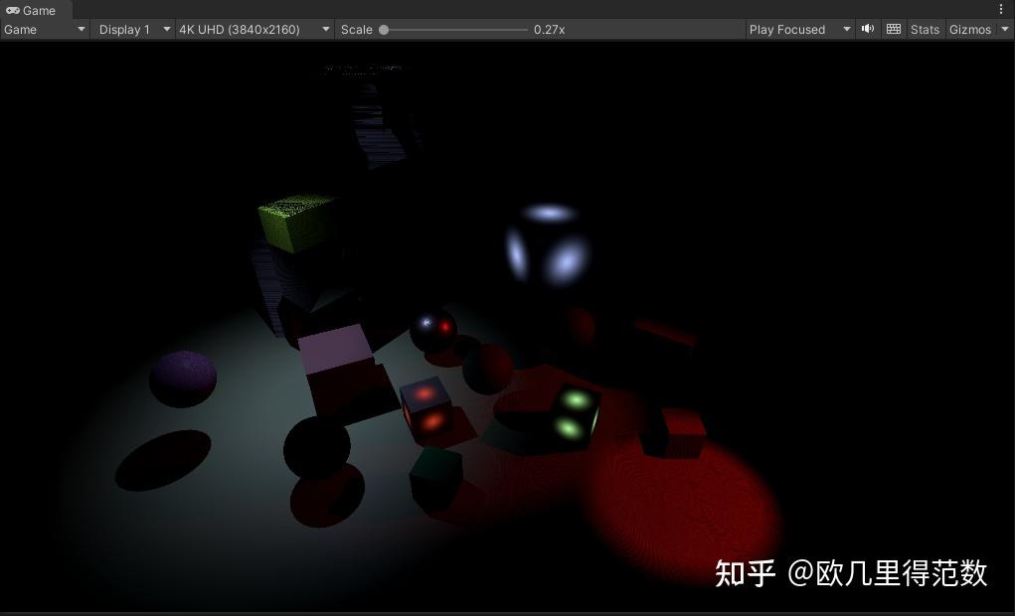
Task: Open the Display 1 selector
Action: pos(123,29)
